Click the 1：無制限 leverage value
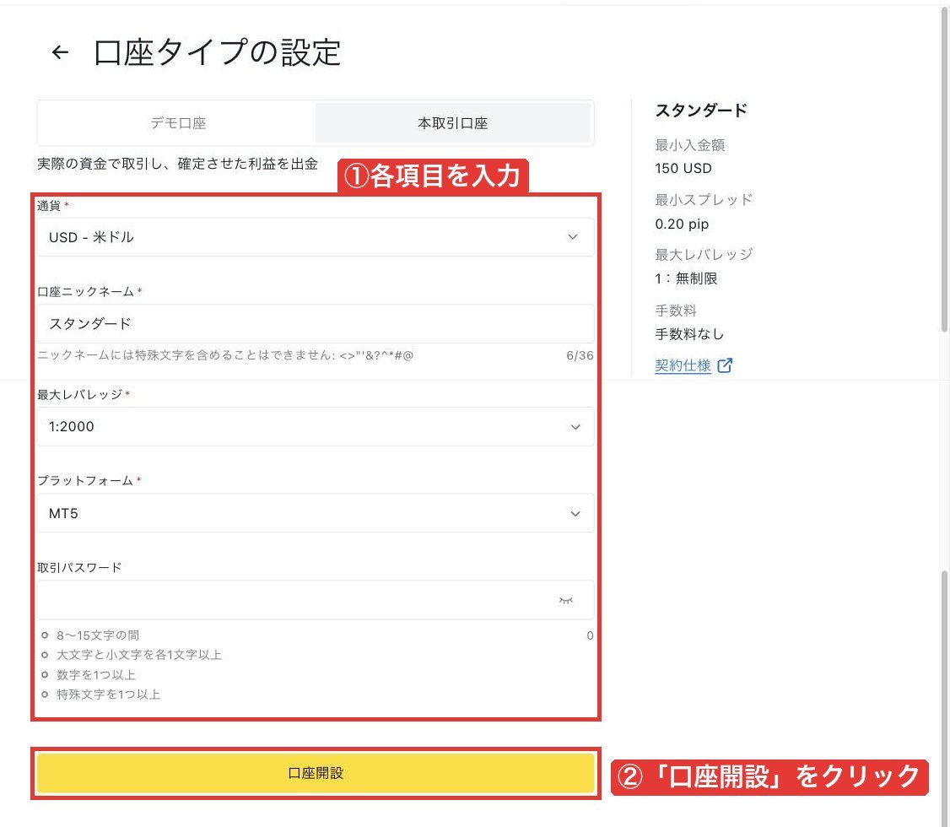The height and width of the screenshot is (827, 950). click(687, 278)
